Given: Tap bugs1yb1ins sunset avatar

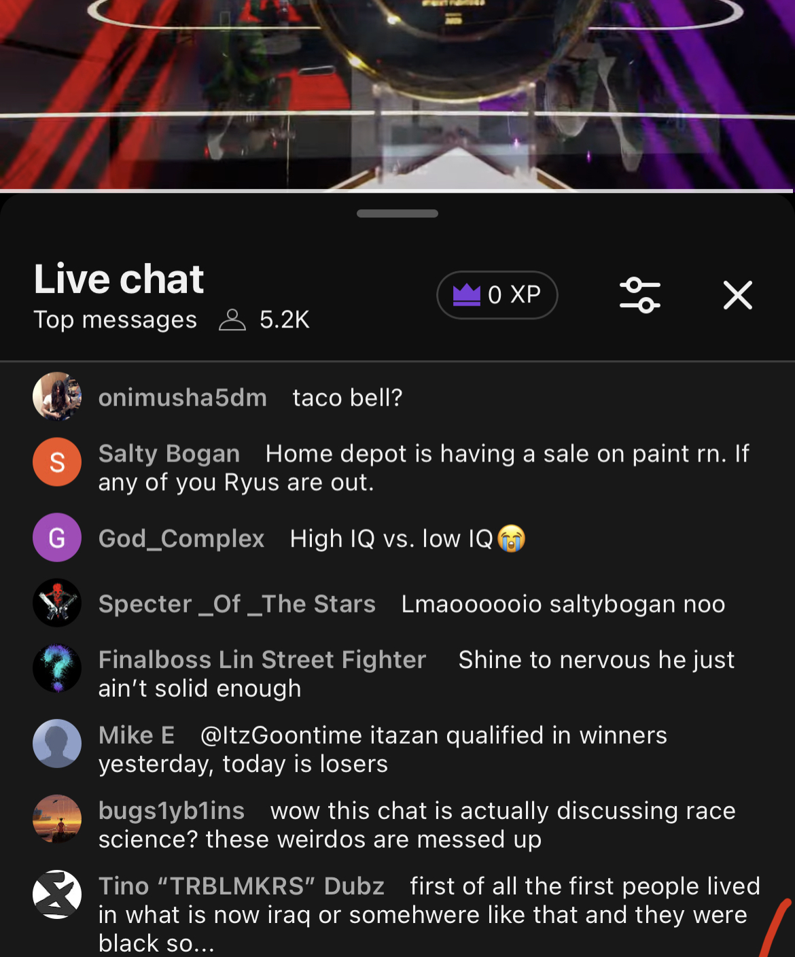Looking at the screenshot, I should click(x=57, y=819).
